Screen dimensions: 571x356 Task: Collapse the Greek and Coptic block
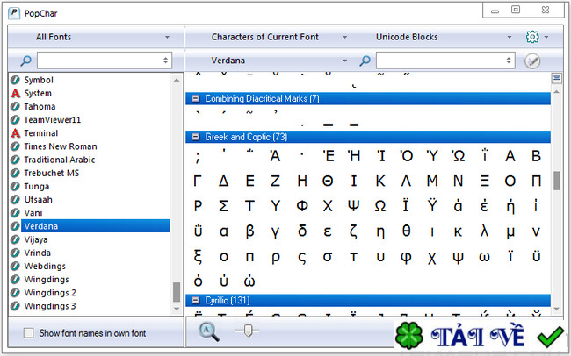pyautogui.click(x=196, y=137)
